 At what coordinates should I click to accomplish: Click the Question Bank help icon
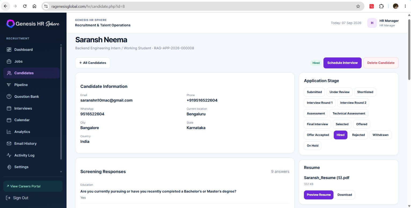tap(9, 96)
